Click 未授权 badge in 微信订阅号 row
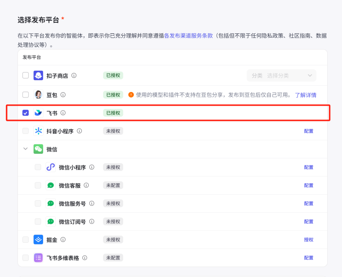The image size is (342, 277). click(x=113, y=222)
